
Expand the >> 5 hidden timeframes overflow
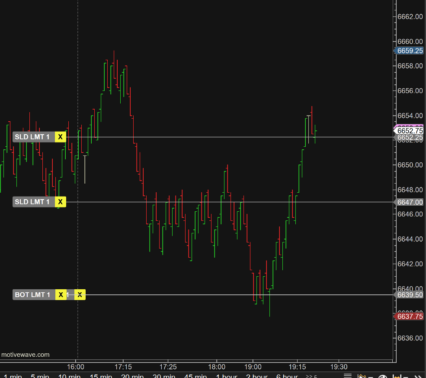tap(311, 376)
